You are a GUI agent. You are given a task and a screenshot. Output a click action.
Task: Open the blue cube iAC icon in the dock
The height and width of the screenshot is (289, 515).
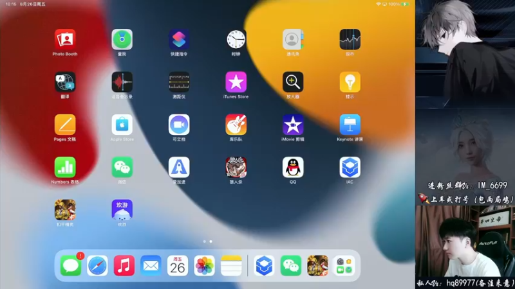(264, 265)
